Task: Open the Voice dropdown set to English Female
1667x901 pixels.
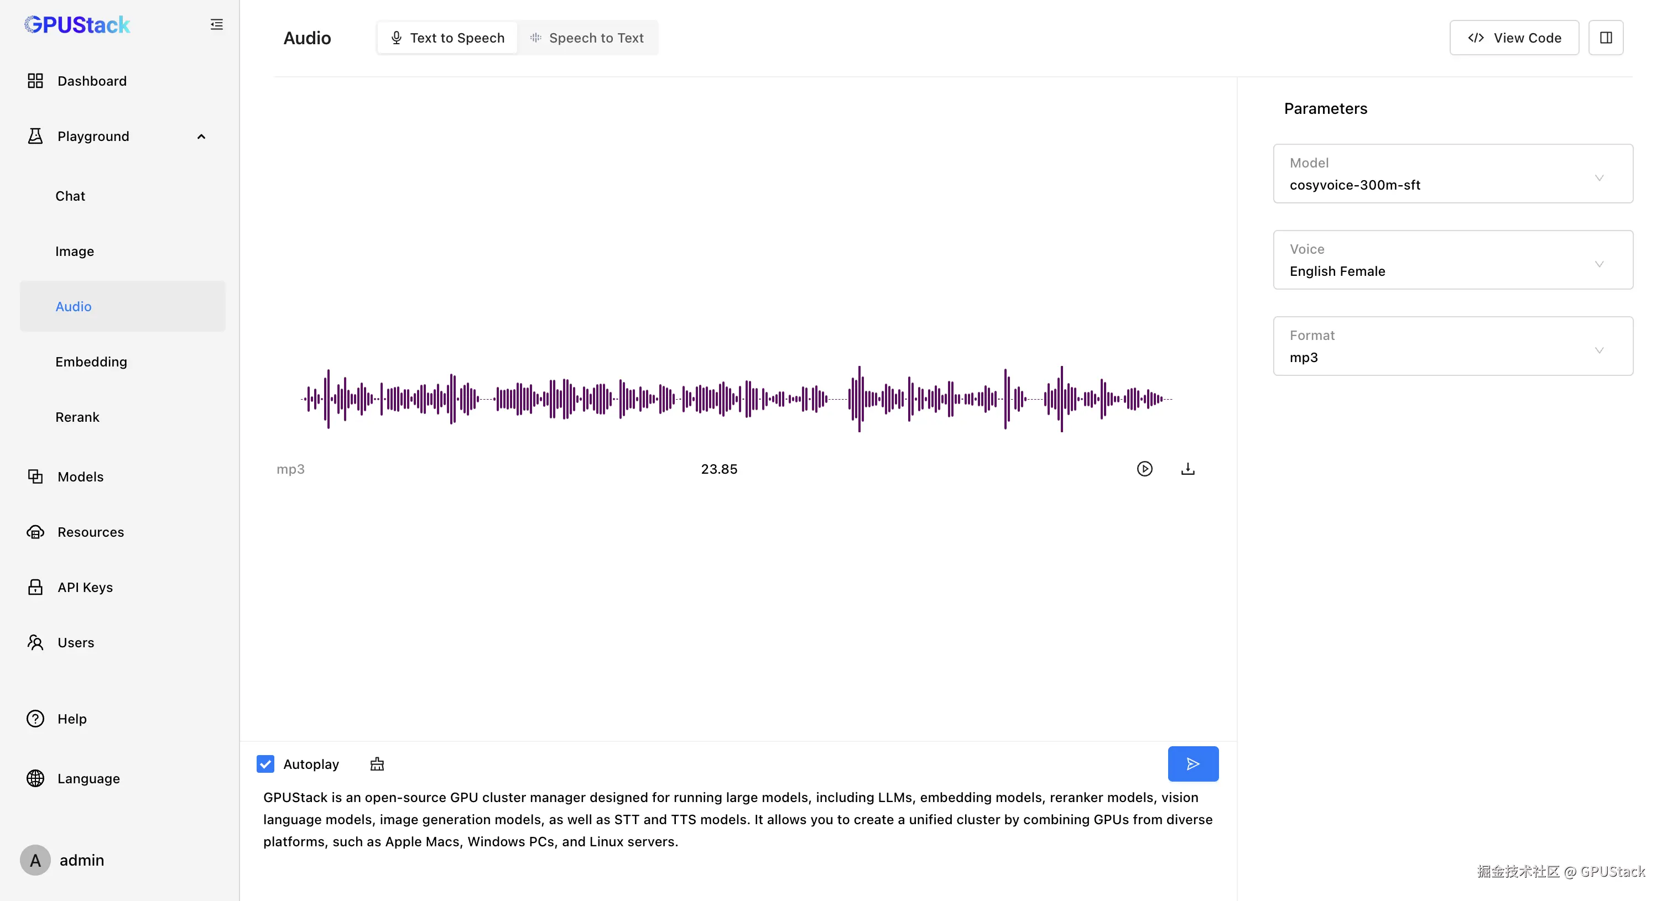Action: 1452,260
